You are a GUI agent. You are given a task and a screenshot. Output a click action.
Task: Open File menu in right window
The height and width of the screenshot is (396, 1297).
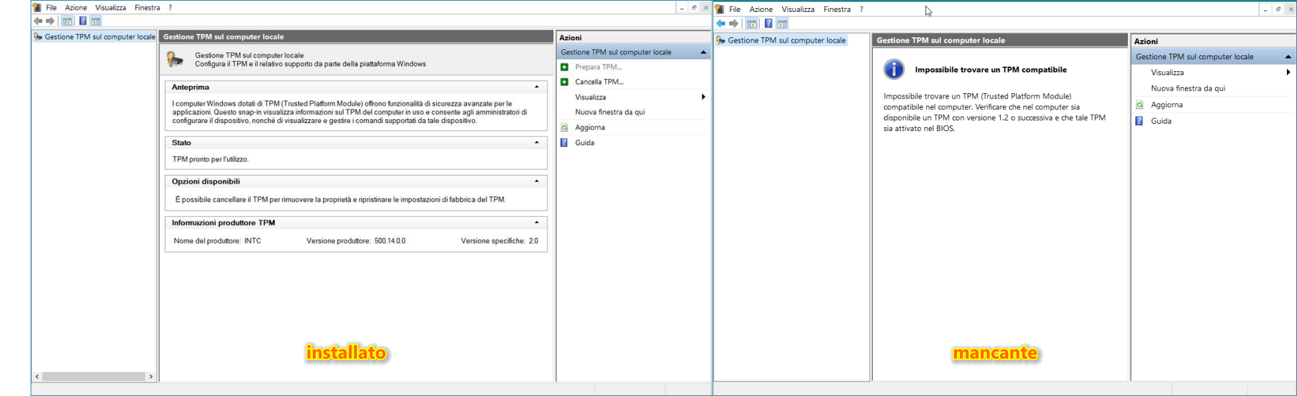pos(735,9)
